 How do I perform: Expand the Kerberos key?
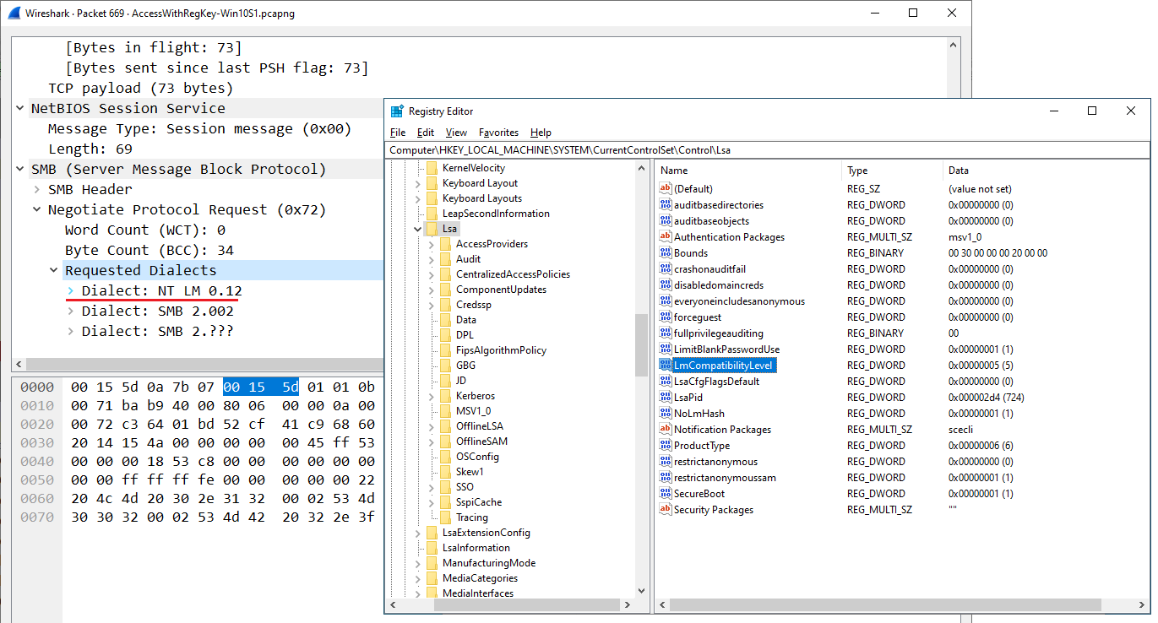(431, 396)
